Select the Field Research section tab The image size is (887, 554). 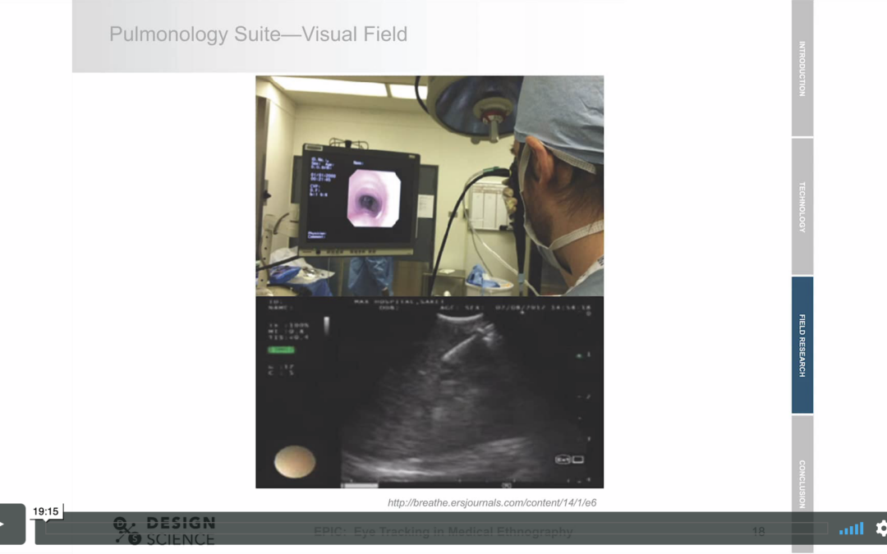tap(802, 346)
